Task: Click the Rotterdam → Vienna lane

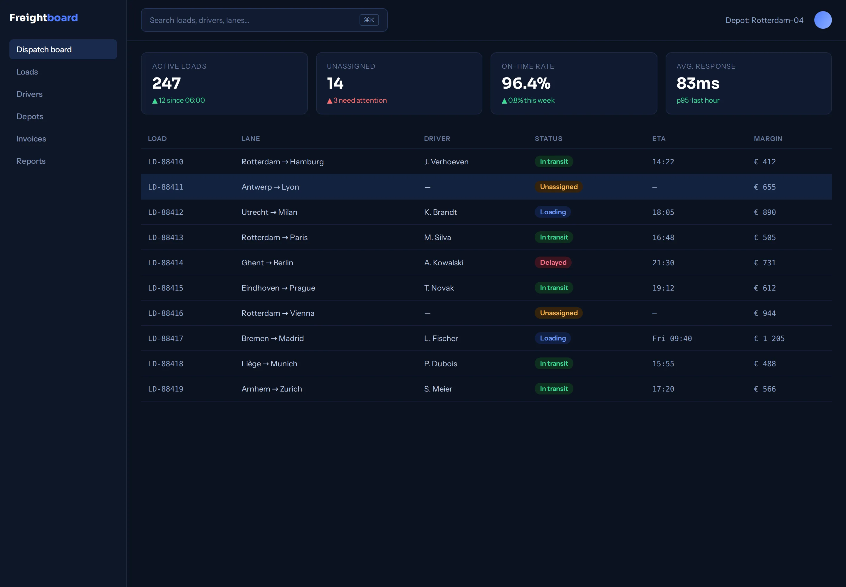Action: pos(278,313)
